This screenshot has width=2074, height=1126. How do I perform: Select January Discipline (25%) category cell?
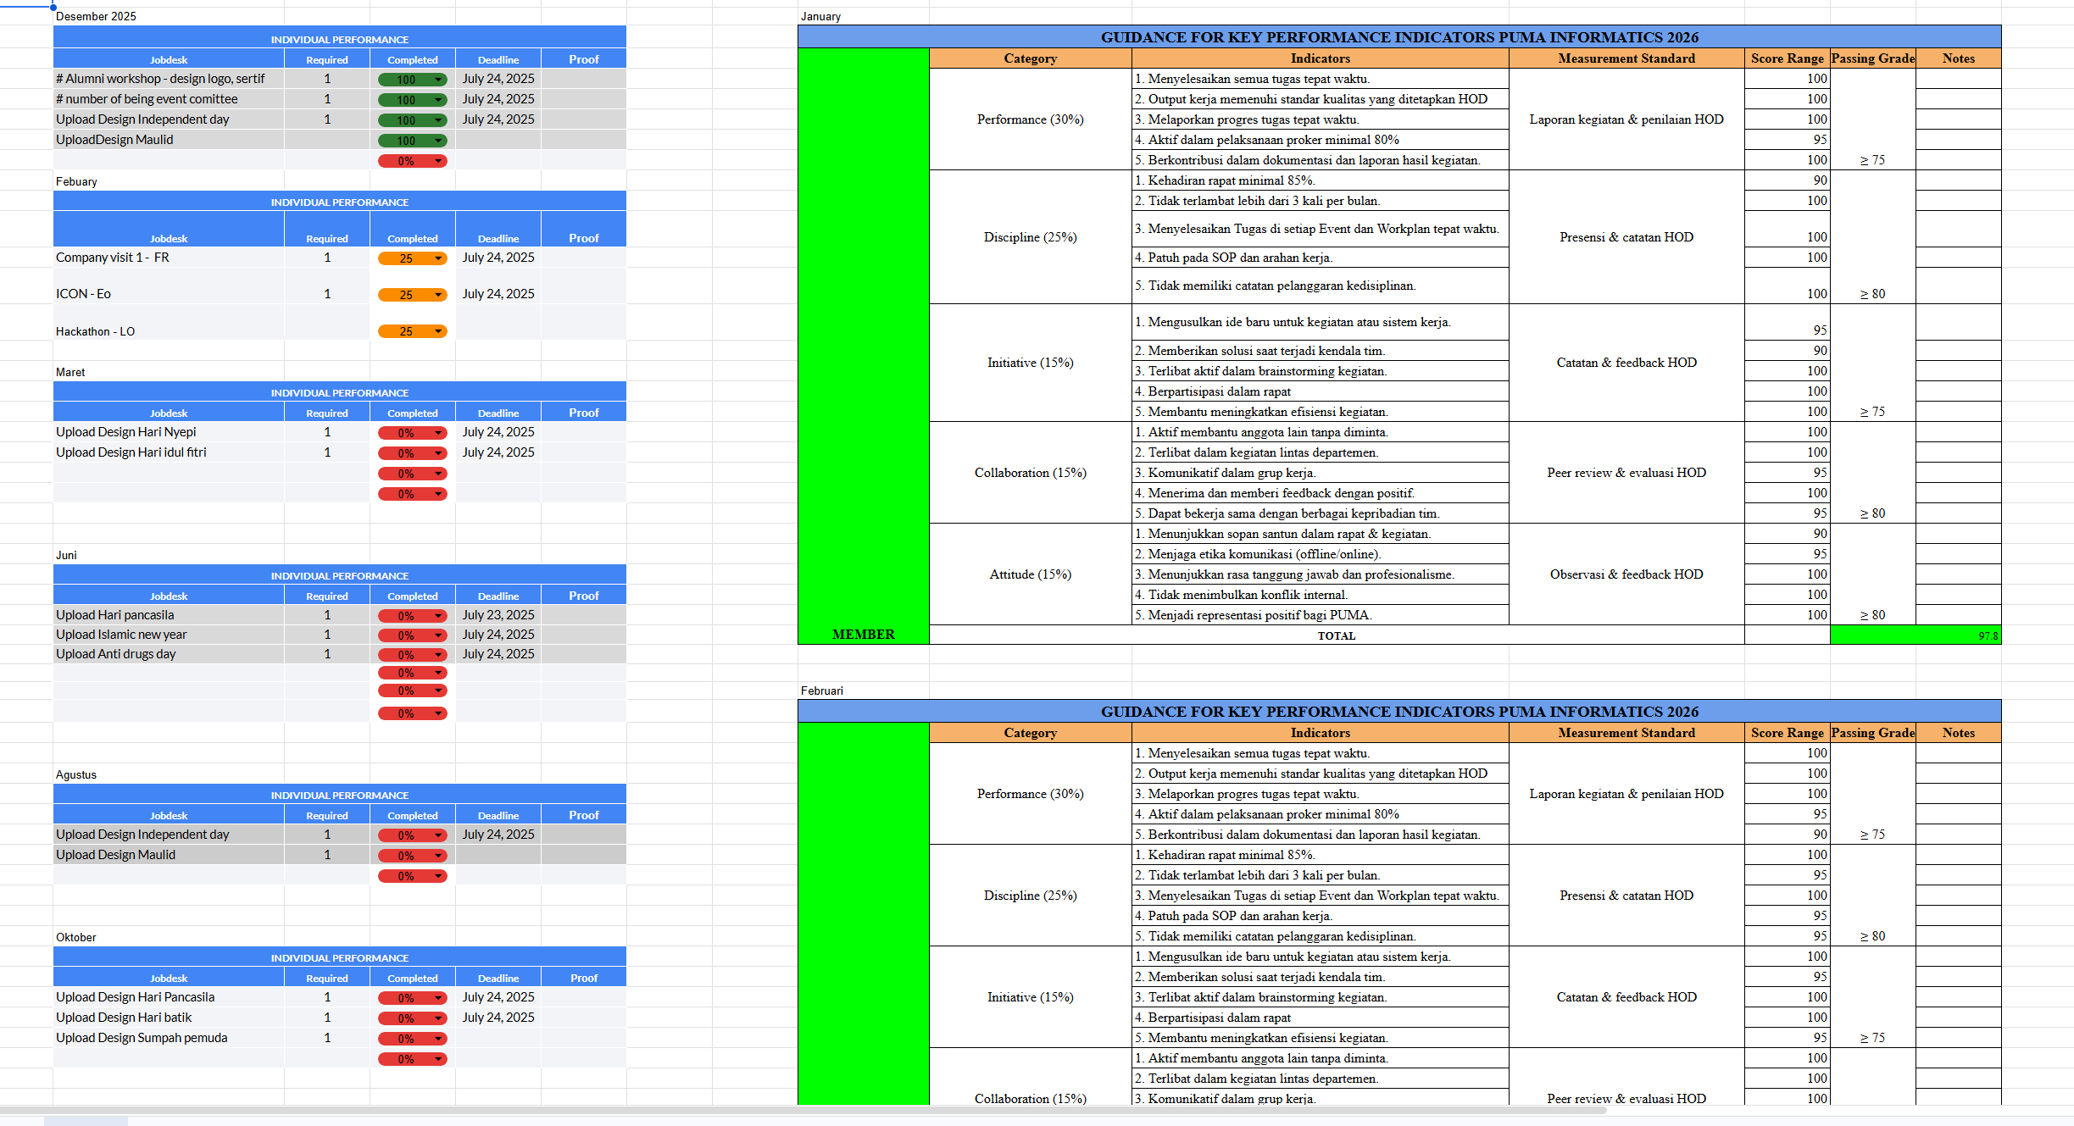pos(1031,237)
